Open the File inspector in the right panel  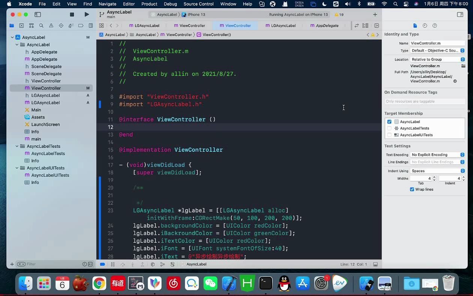[414, 26]
